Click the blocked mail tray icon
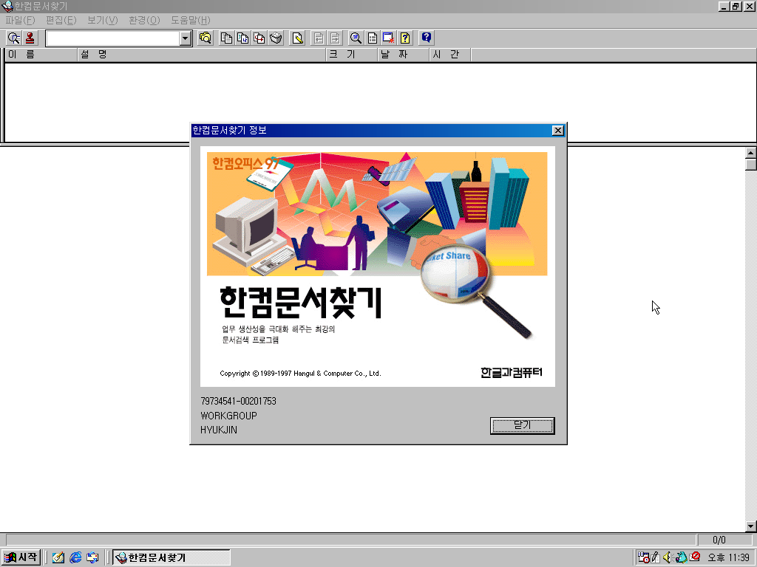 click(x=695, y=557)
